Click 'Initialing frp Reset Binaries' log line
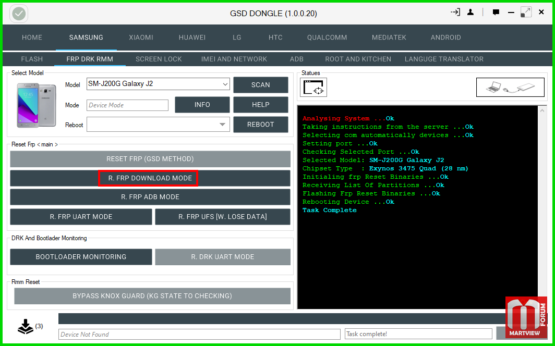Image resolution: width=555 pixels, height=346 pixels. coord(376,177)
